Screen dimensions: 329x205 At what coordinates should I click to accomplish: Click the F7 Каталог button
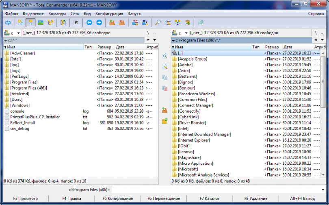tap(210, 198)
